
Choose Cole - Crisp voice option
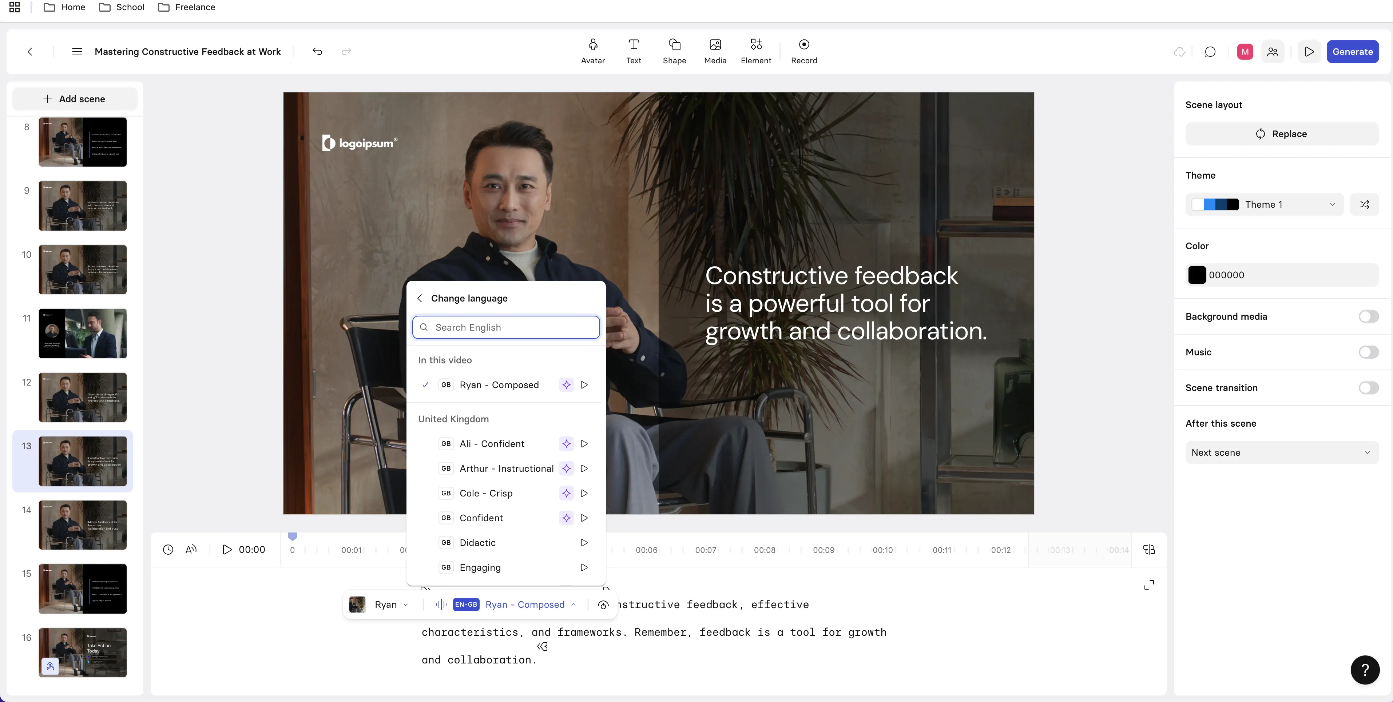point(485,493)
